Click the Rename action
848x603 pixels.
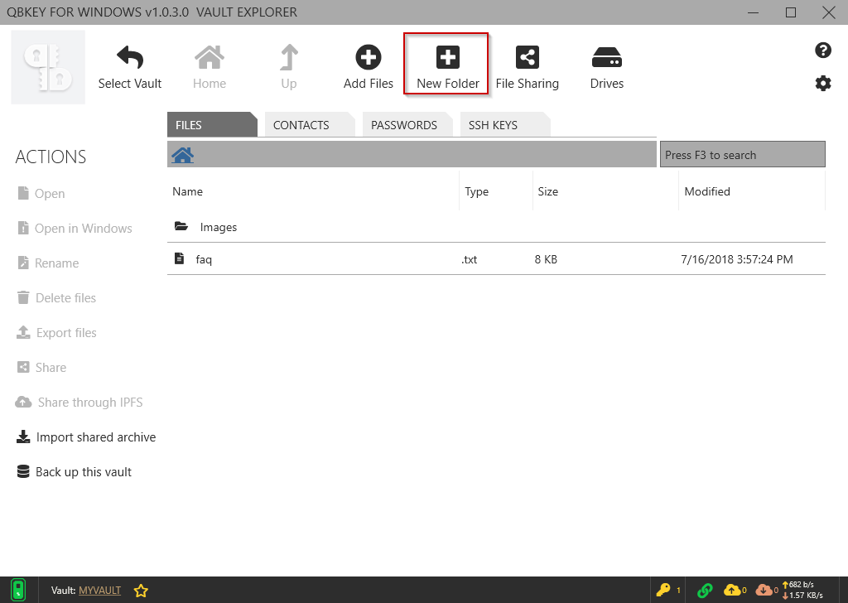tap(48, 263)
